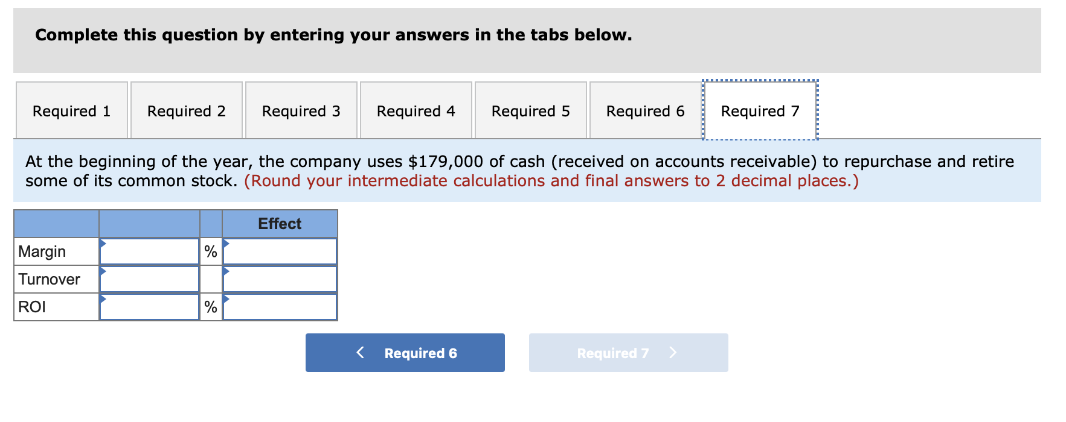Click the Required 6 navigation button
The height and width of the screenshot is (422, 1066).
[405, 353]
